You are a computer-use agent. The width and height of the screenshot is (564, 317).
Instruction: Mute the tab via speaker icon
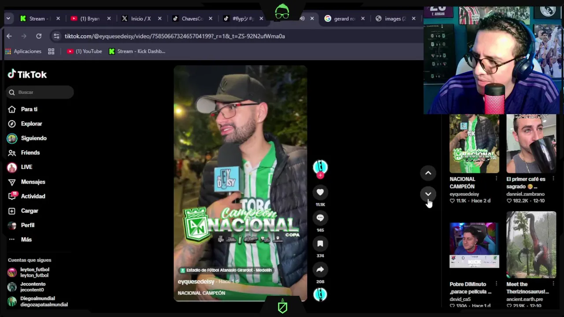coord(302,18)
